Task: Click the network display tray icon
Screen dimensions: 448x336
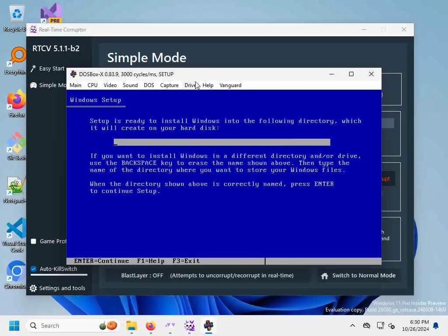Action: pyautogui.click(x=380, y=325)
